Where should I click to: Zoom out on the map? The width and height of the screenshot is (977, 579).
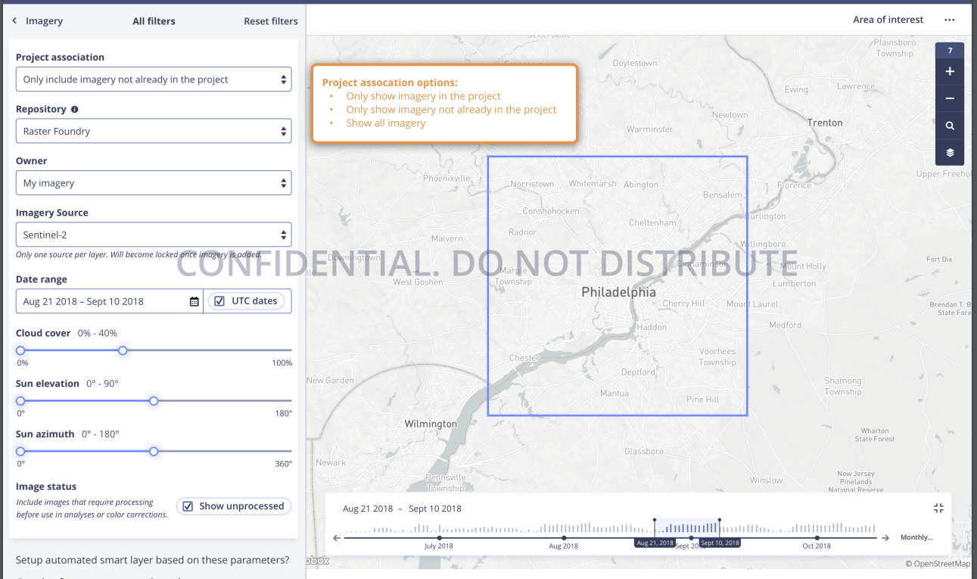(950, 99)
